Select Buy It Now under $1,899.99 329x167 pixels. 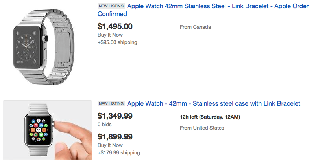(110, 145)
